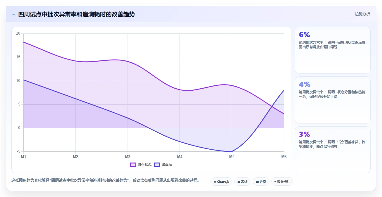Viewport: 382px width, 197px height.
Task: Click the 3% value text
Action: (304, 134)
